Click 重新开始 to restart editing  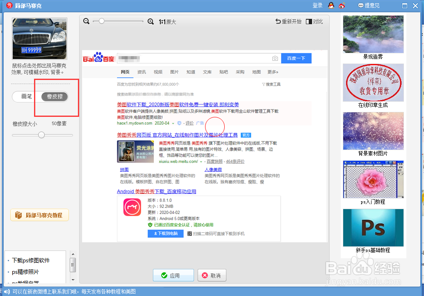click(x=288, y=21)
